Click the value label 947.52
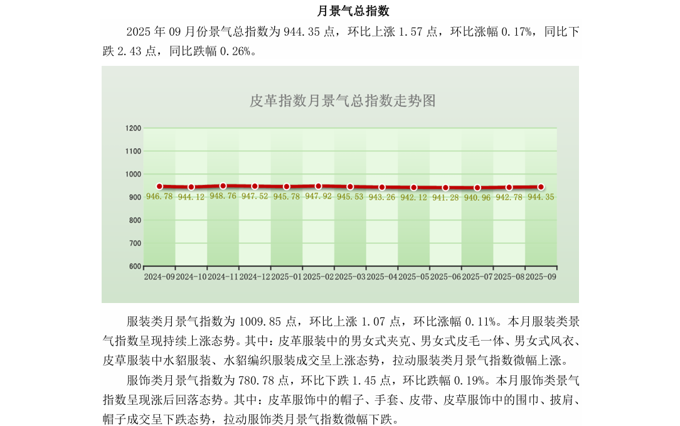Viewport: 680px width, 426px height. coord(255,196)
